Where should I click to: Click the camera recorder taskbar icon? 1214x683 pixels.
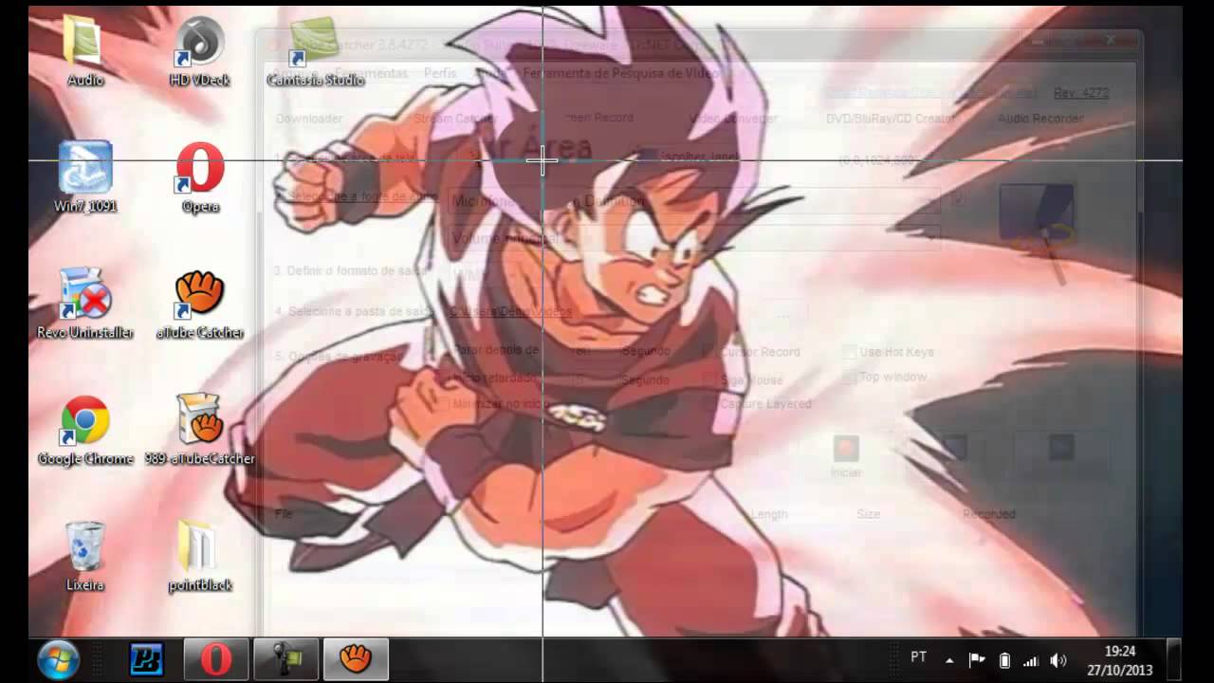286,659
